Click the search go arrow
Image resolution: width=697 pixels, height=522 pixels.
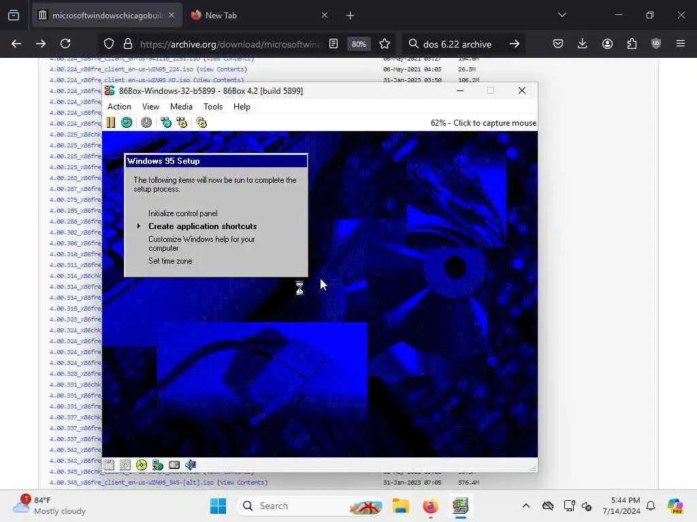pyautogui.click(x=515, y=43)
